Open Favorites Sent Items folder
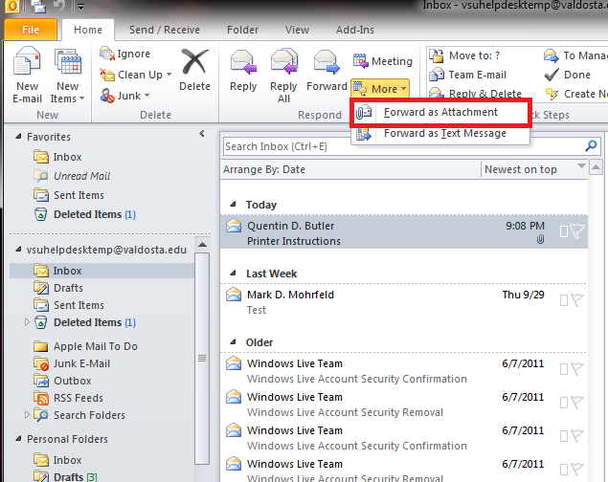Screen dimensions: 608x482 pyautogui.click(x=69, y=195)
